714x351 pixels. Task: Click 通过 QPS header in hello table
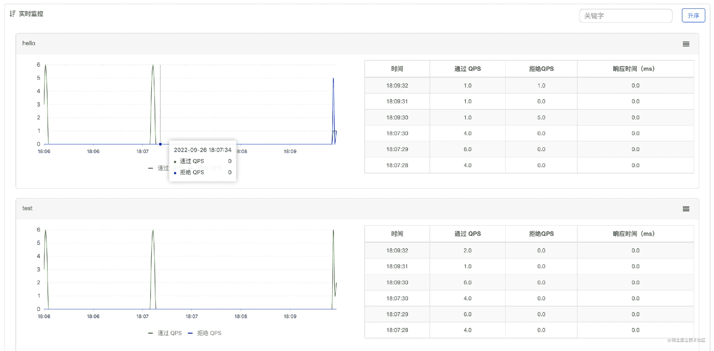coord(467,69)
